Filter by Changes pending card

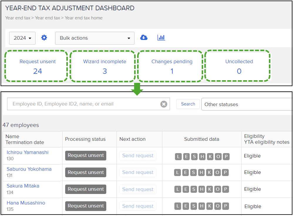click(170, 66)
